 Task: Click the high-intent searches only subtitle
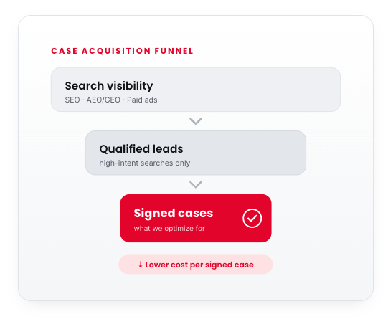pyautogui.click(x=145, y=163)
